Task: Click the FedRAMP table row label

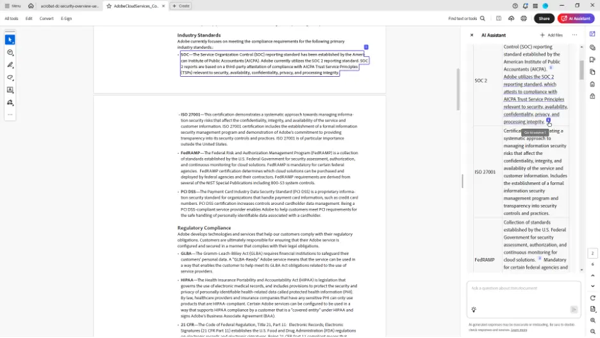Action: pos(485,260)
